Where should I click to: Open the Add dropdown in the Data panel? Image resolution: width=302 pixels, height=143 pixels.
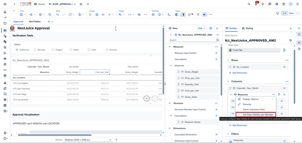202,28
